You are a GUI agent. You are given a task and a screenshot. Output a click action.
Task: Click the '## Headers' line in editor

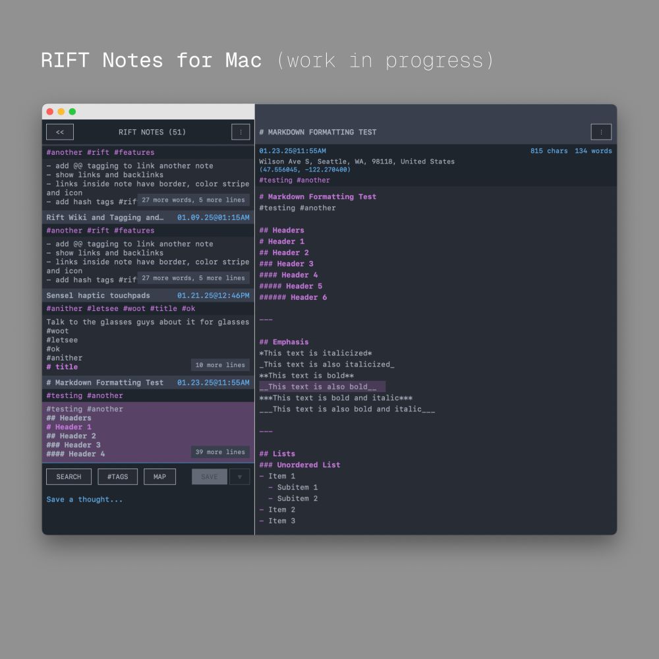click(x=281, y=230)
